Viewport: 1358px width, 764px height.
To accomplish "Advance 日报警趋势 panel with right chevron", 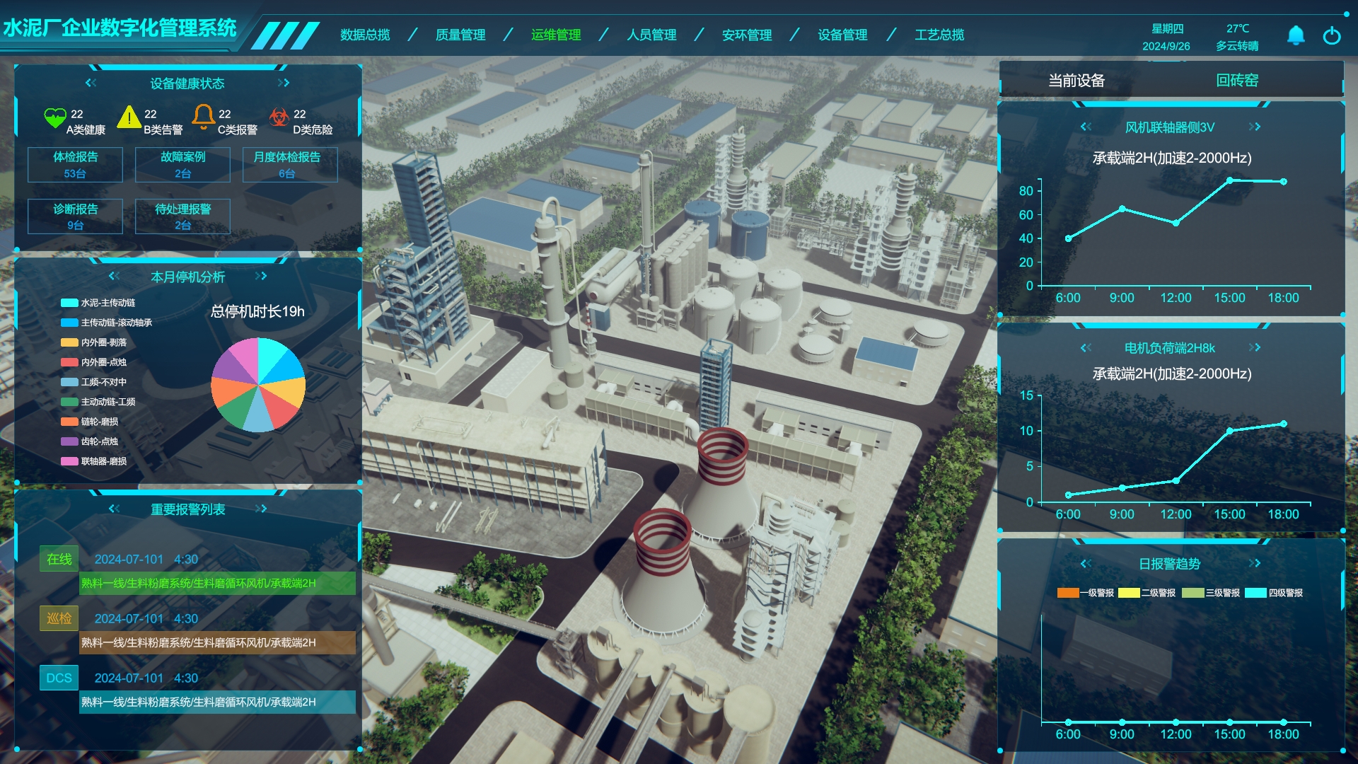I will point(1255,564).
